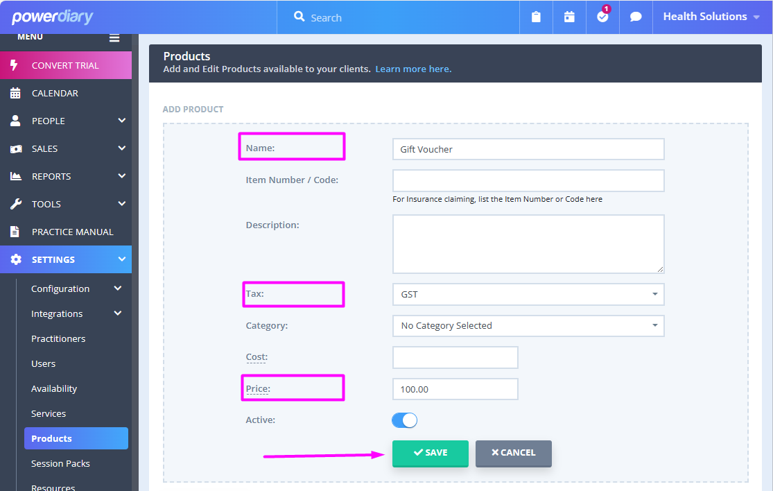Save the new product
This screenshot has width=773, height=491.
[x=431, y=453]
